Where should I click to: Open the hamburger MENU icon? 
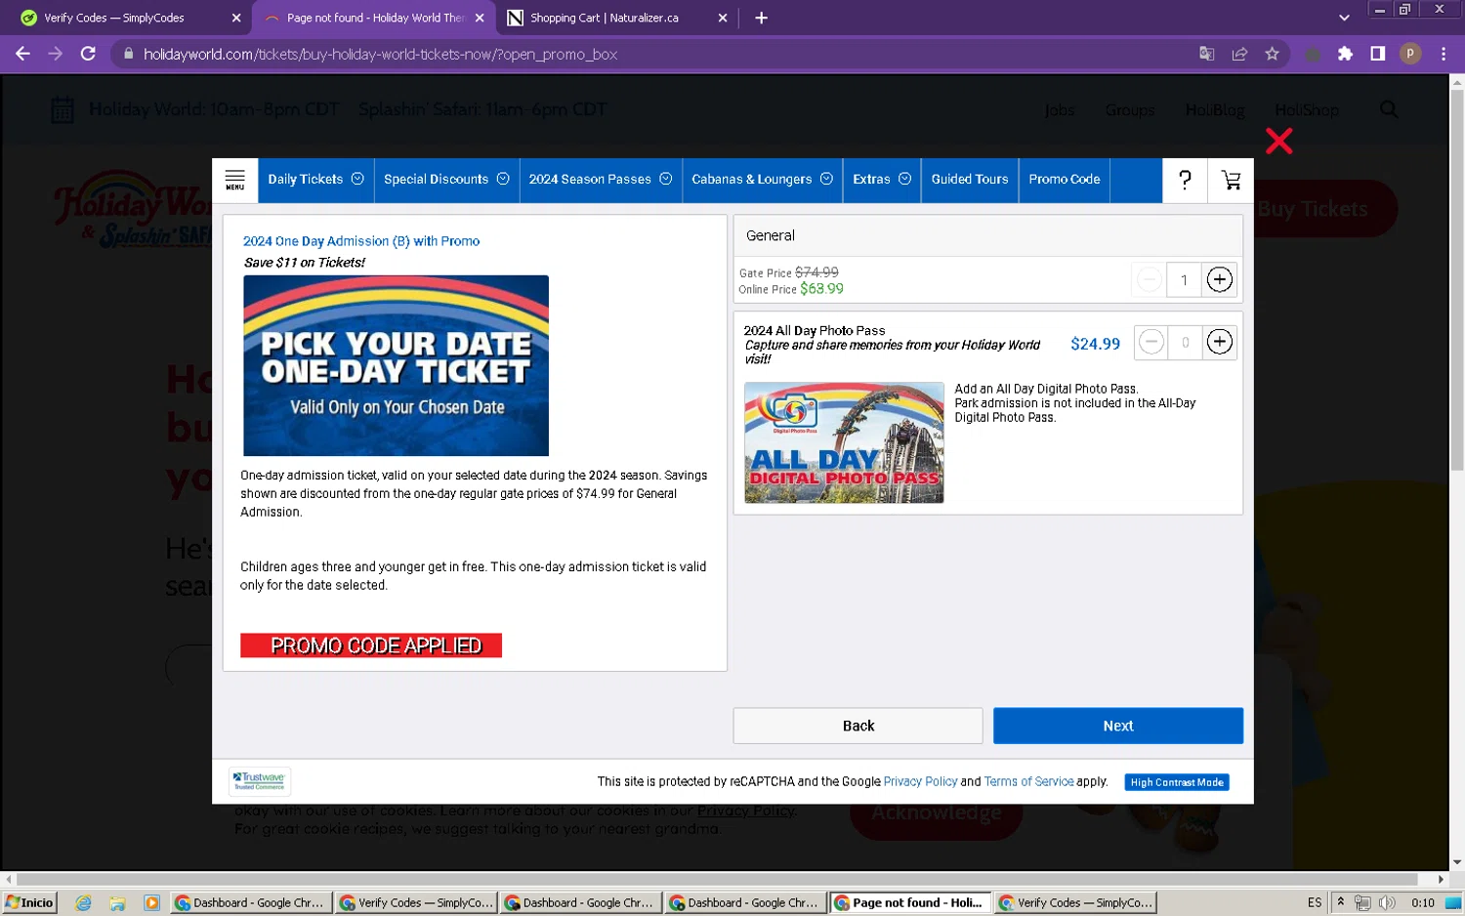click(235, 180)
